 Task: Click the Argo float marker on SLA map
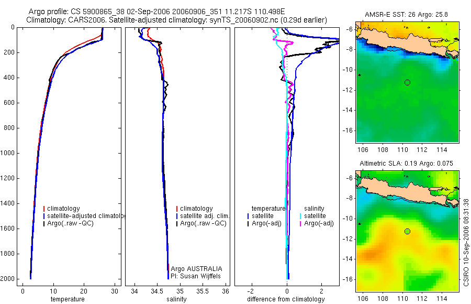(x=407, y=232)
